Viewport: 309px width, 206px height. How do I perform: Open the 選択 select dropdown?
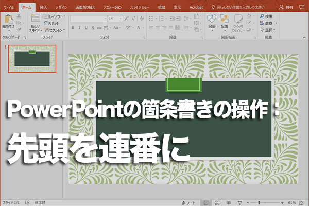[267, 30]
